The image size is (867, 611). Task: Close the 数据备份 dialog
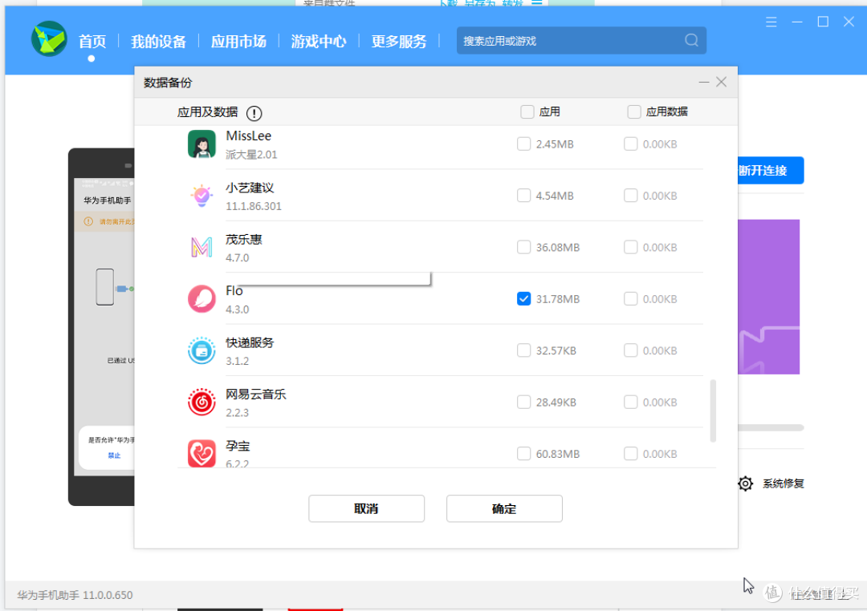pos(721,83)
